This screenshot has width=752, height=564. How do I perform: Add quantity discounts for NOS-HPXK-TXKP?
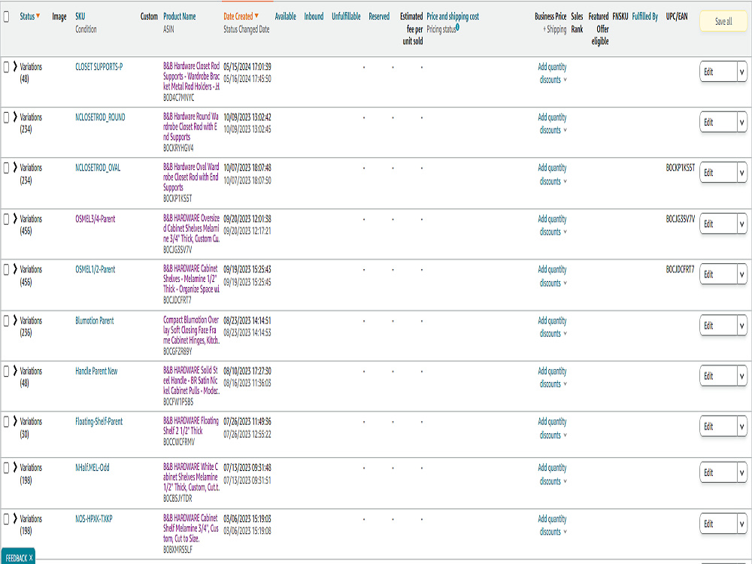click(553, 525)
